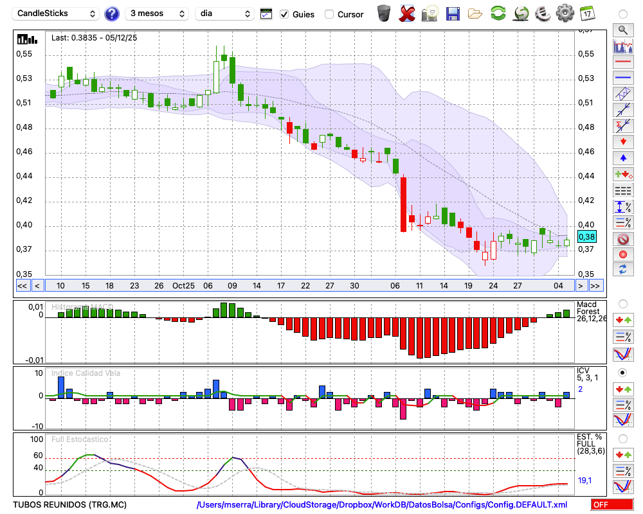Click the trash can delete icon
The width and height of the screenshot is (643, 514).
point(384,13)
